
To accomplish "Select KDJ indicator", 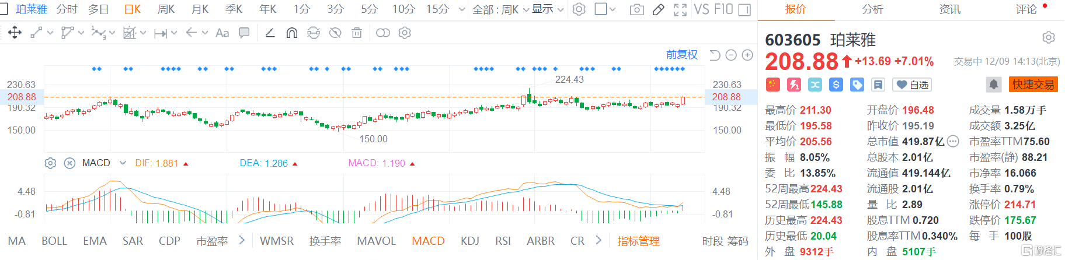I will (470, 241).
